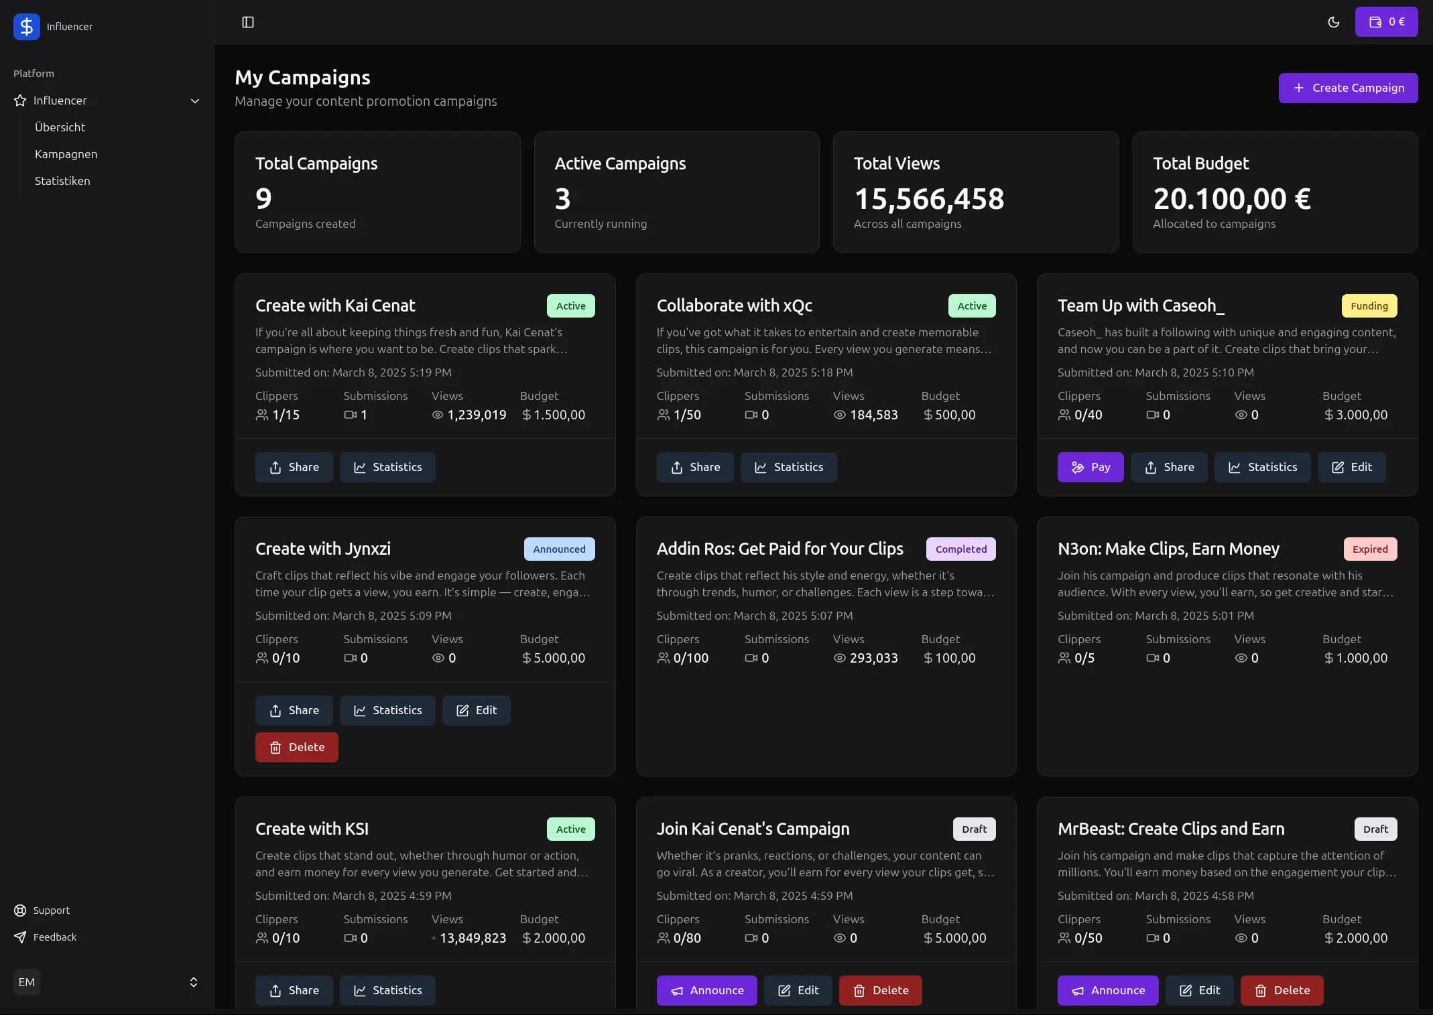Share the Collaborate with xQc campaign
The width and height of the screenshot is (1433, 1015).
[x=695, y=467]
